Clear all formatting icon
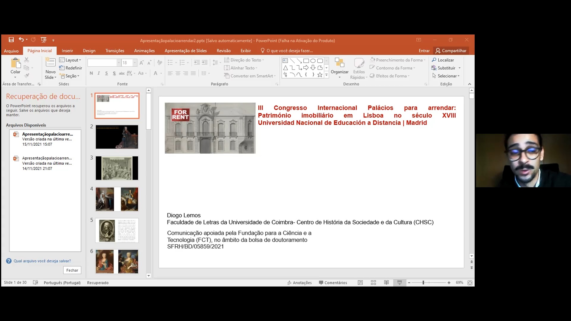The image size is (571, 321). point(160,63)
